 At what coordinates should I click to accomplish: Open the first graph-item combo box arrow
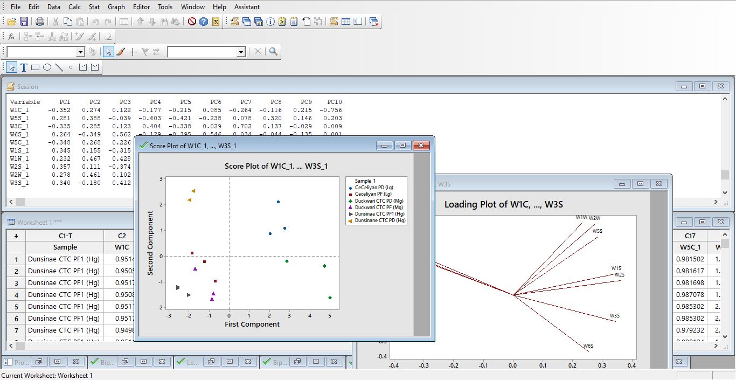click(80, 52)
